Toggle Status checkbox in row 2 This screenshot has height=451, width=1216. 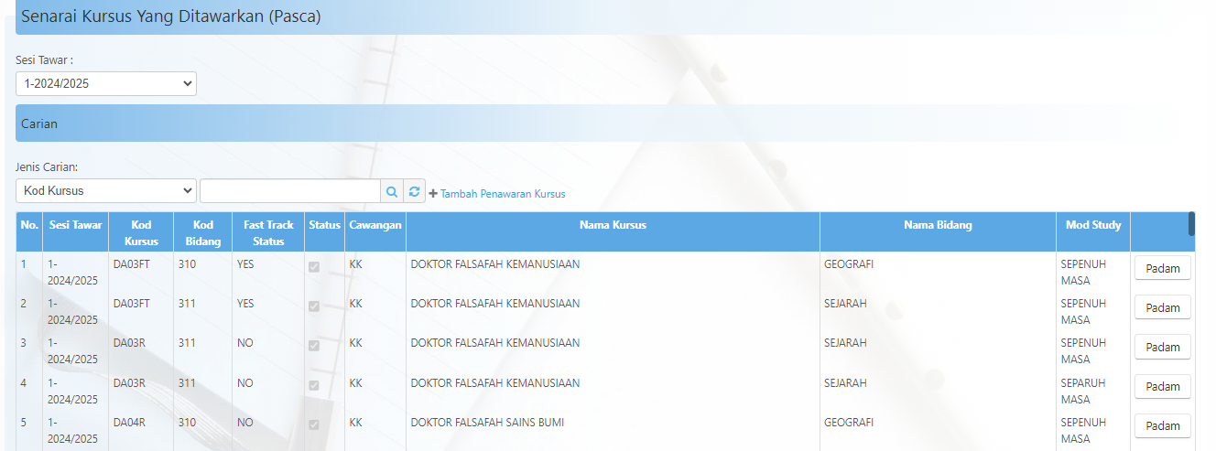click(314, 306)
